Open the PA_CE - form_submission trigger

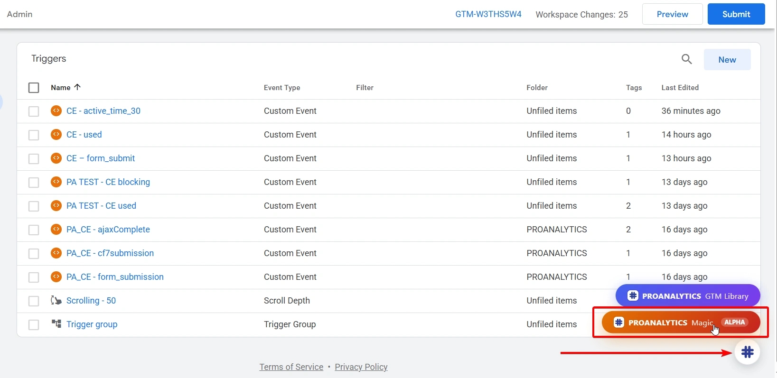coord(115,277)
